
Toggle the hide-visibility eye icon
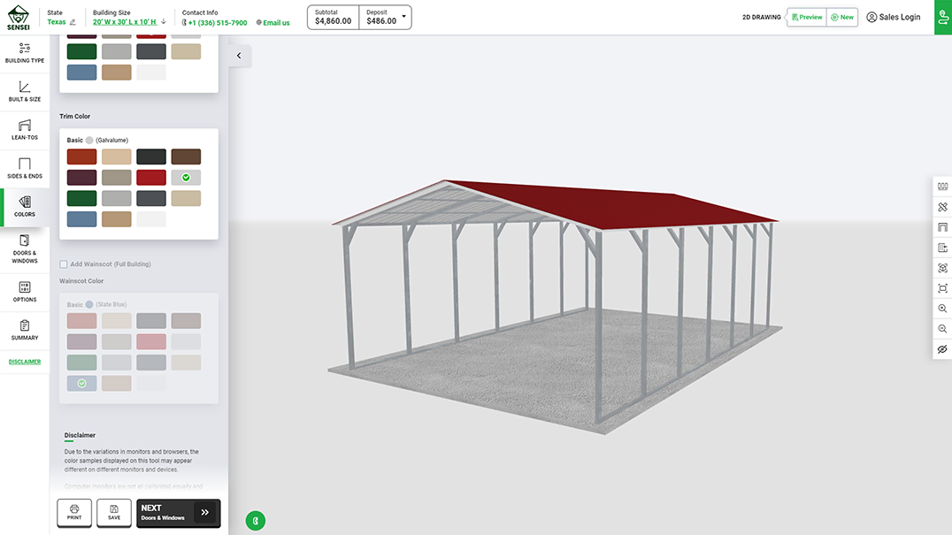pos(942,349)
